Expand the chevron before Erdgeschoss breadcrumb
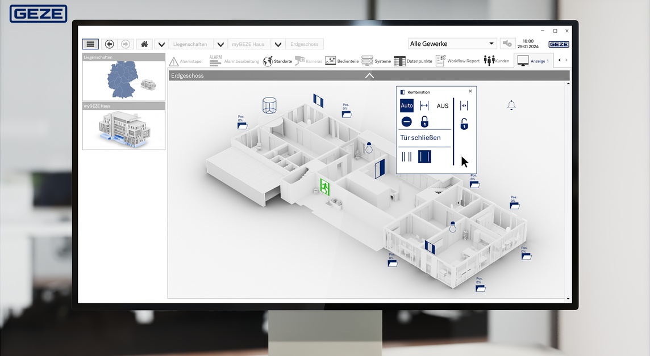The width and height of the screenshot is (650, 356). (278, 44)
